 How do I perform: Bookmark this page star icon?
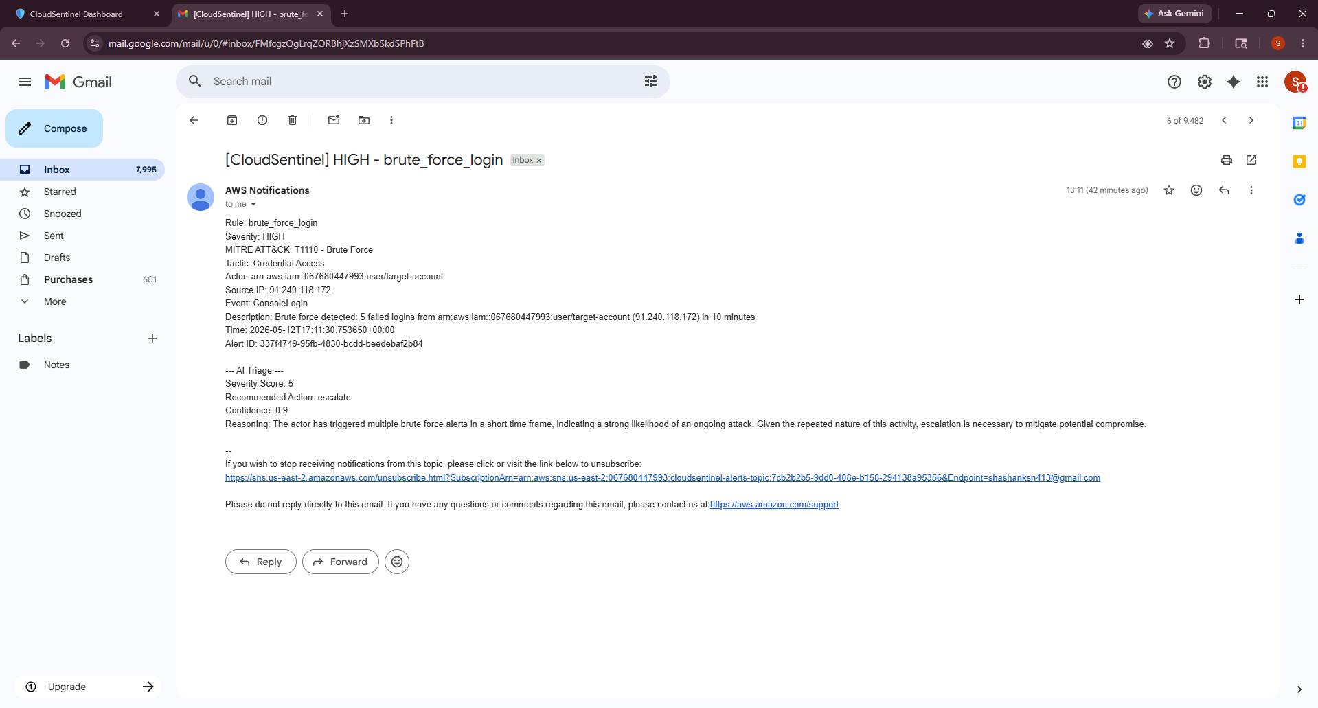[1170, 43]
